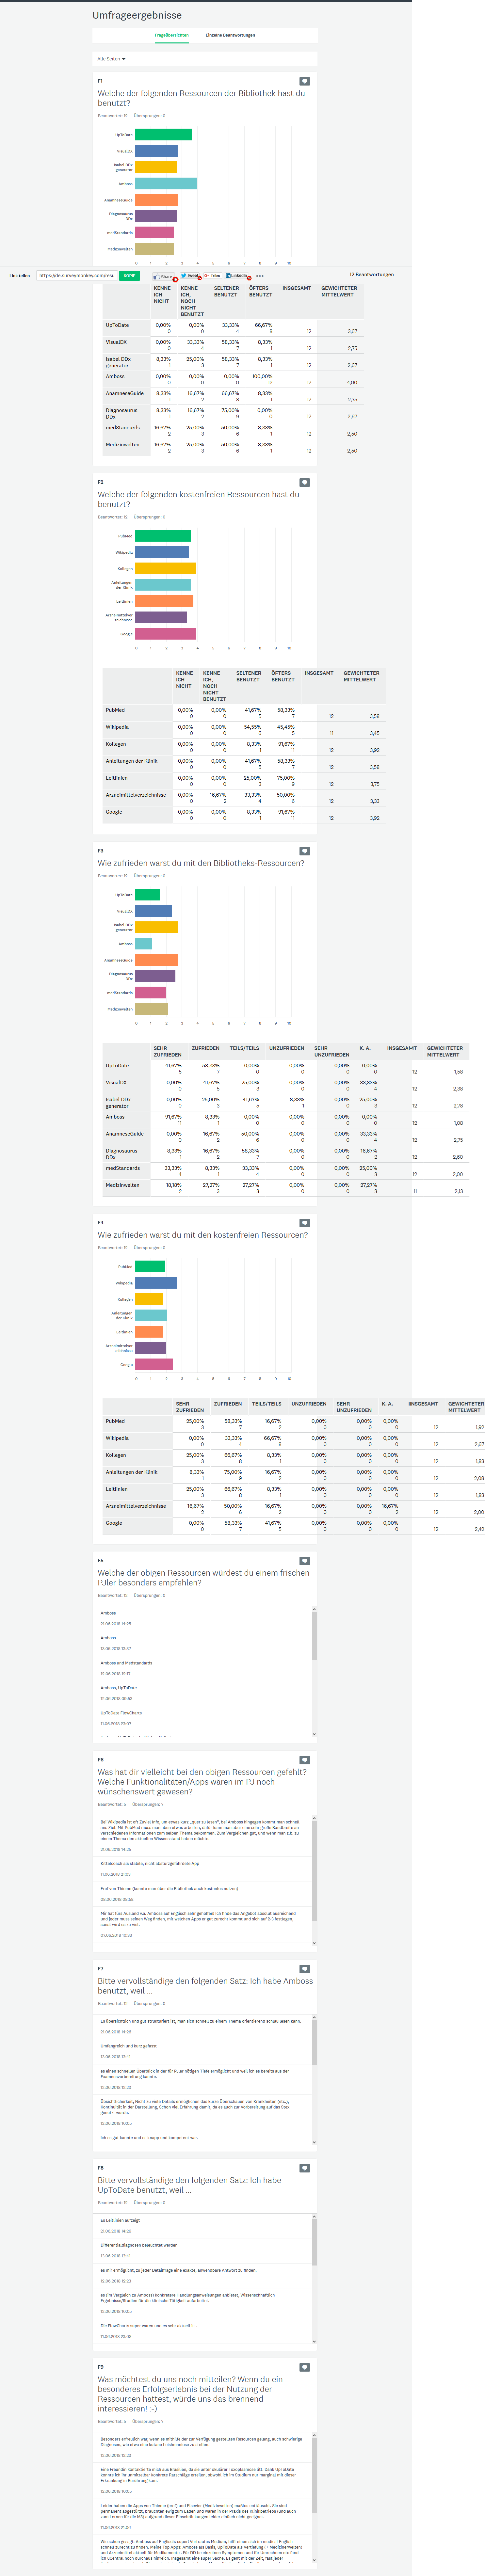The image size is (485, 2576).
Task: Click the scroll-up arrow in F8 responses
Action: (314, 2217)
